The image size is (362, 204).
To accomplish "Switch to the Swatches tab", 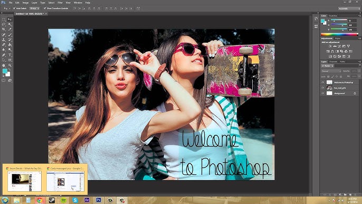I will coord(333,16).
